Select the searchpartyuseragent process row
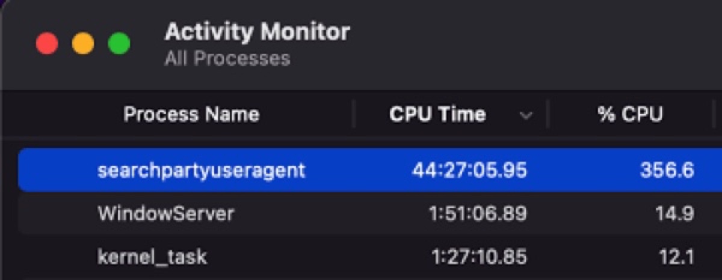 coord(202,171)
